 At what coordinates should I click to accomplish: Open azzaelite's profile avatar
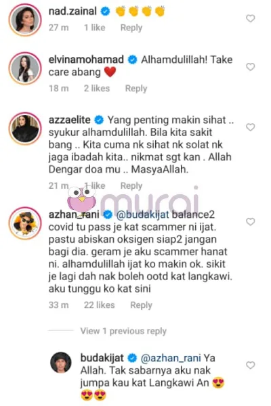25,129
